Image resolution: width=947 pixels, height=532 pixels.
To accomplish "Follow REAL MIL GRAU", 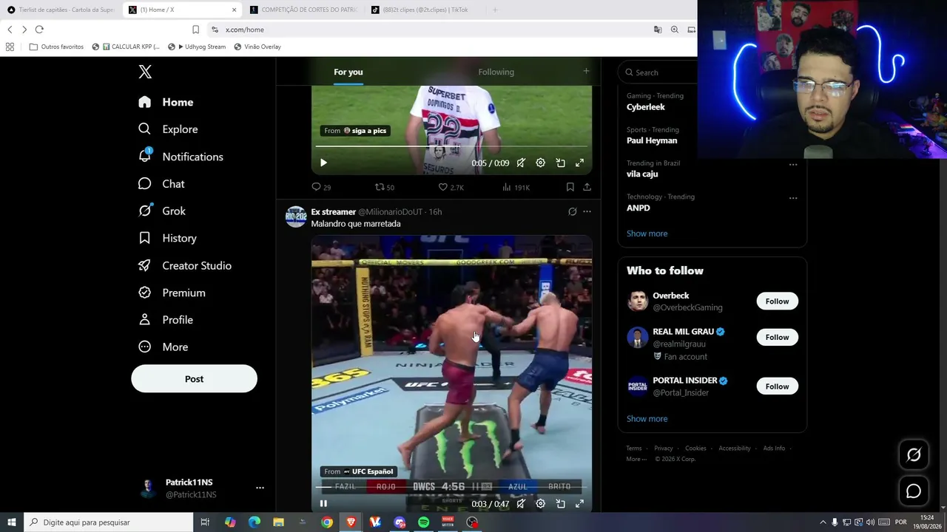I will [x=777, y=337].
